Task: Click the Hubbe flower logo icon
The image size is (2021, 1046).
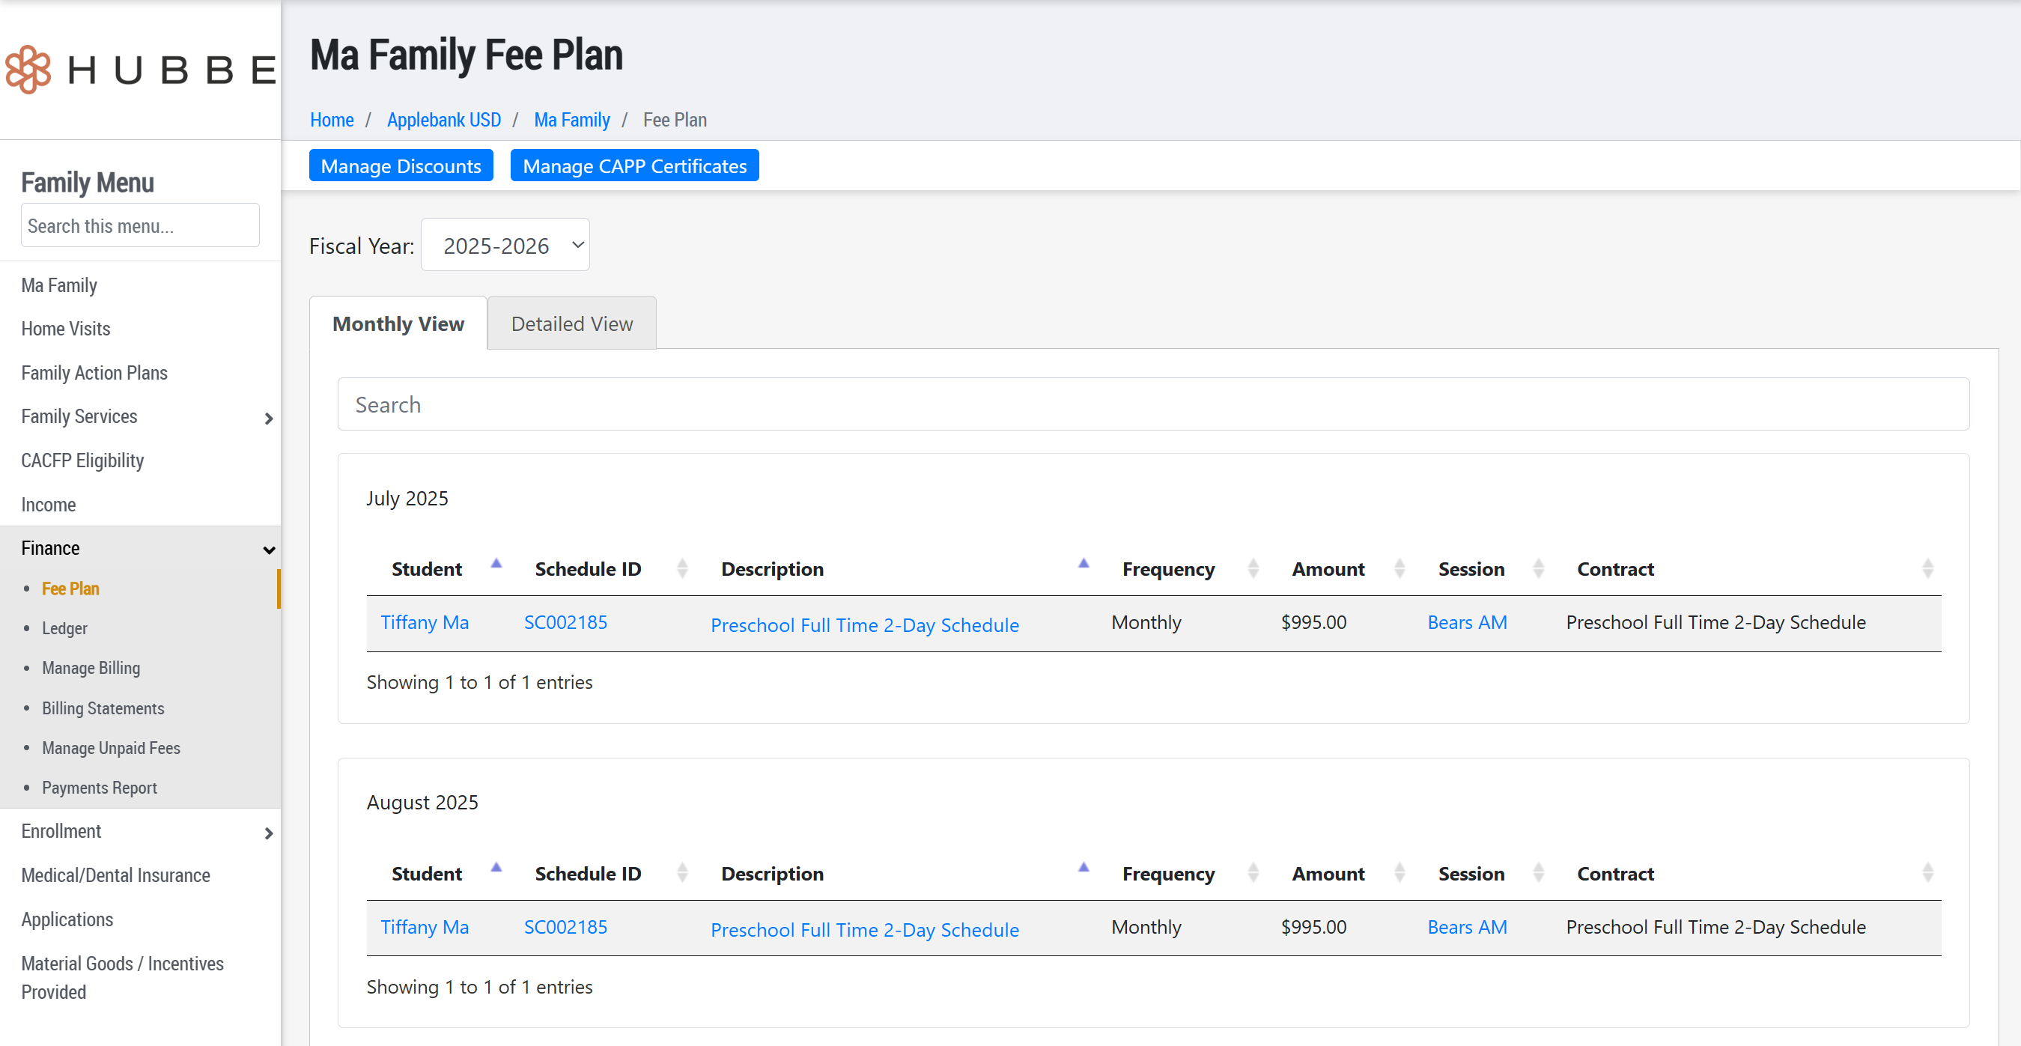Action: point(28,70)
